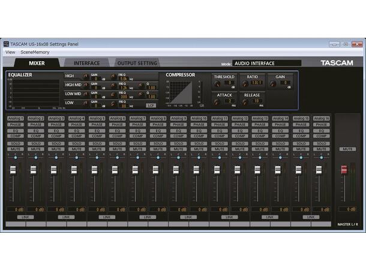Select the Analog 1 channel label
The height and width of the screenshot is (270, 366).
[16, 119]
